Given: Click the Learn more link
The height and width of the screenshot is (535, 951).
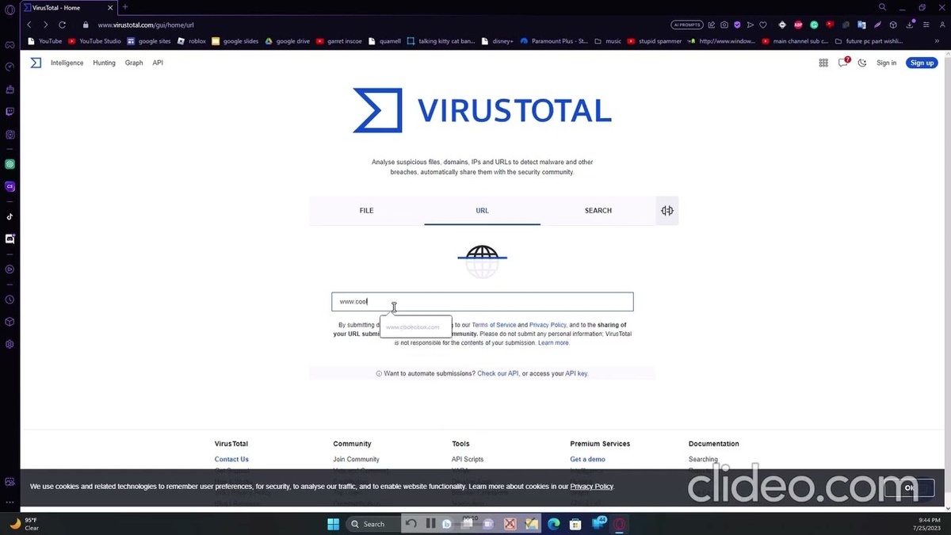Looking at the screenshot, I should [x=553, y=343].
